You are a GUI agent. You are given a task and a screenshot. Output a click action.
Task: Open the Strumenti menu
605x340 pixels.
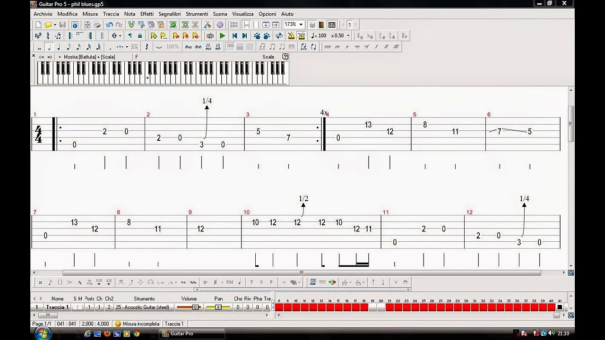tap(196, 14)
